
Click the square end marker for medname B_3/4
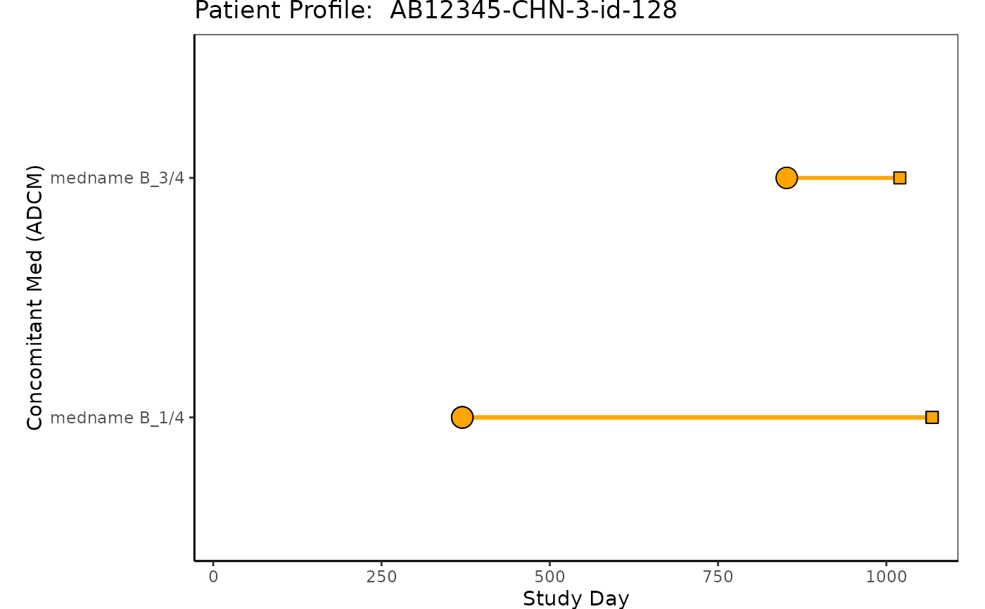(899, 178)
